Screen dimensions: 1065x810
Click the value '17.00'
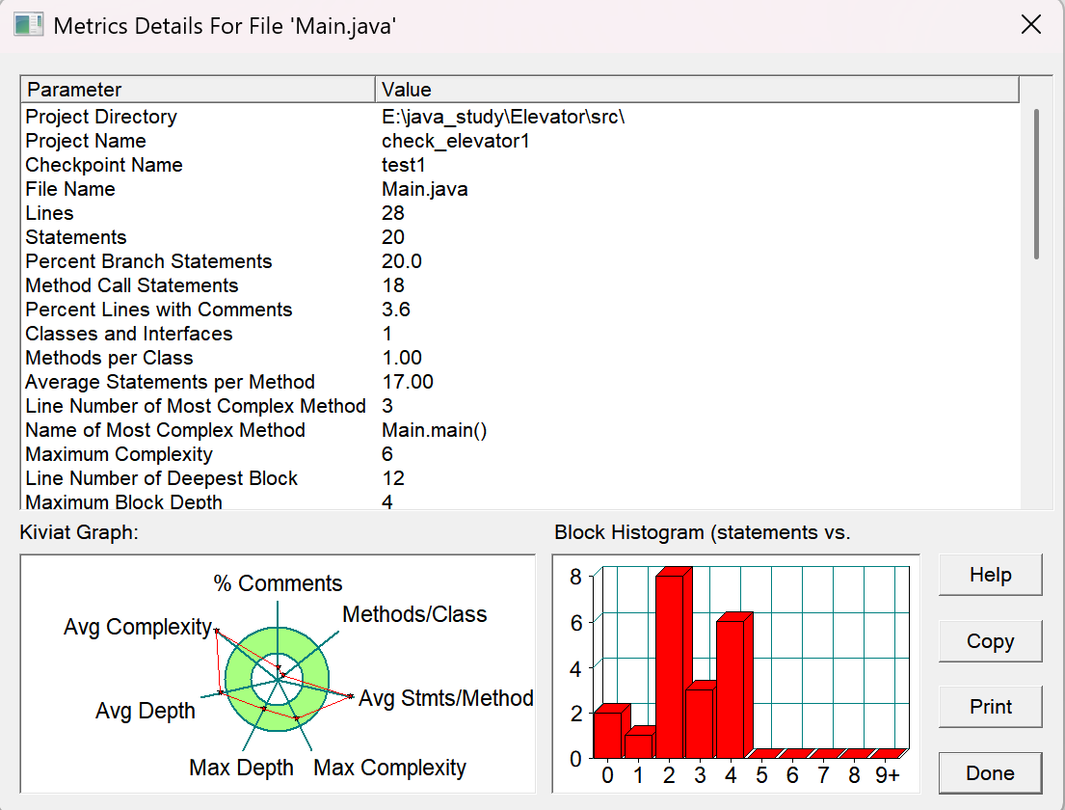(x=408, y=382)
